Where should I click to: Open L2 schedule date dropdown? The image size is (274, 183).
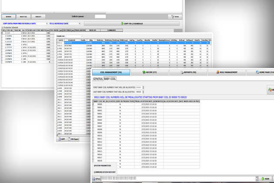79,24
